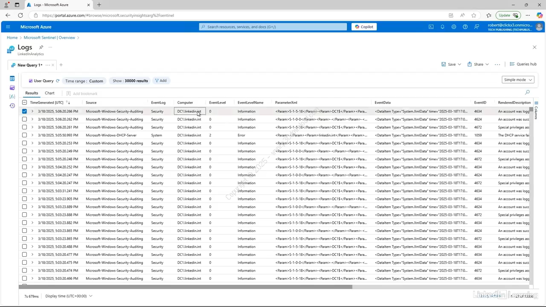Open the Share dropdown arrow
Screen dimensions: 546x307
click(487, 64)
